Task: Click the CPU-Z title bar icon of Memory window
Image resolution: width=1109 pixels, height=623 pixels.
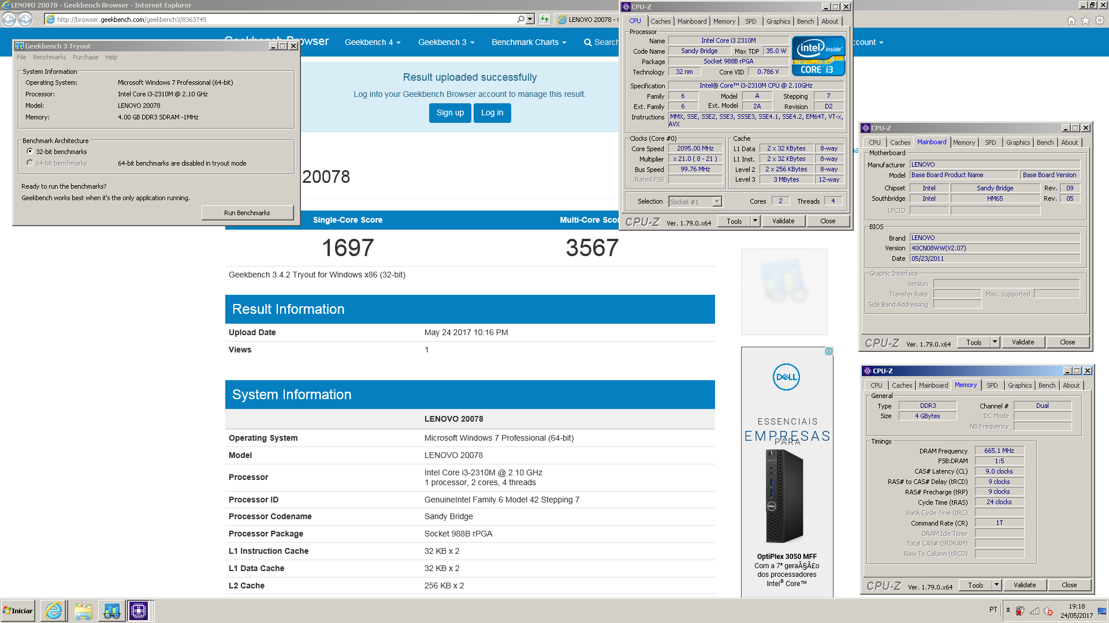Action: point(867,371)
